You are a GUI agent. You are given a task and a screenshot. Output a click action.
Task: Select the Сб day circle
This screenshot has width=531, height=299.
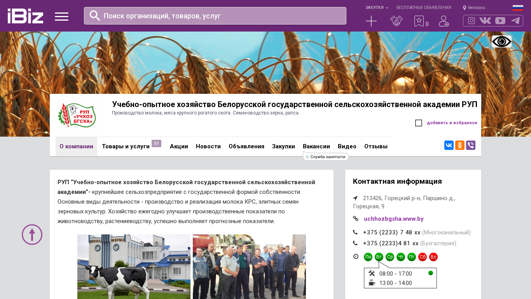[x=423, y=257]
